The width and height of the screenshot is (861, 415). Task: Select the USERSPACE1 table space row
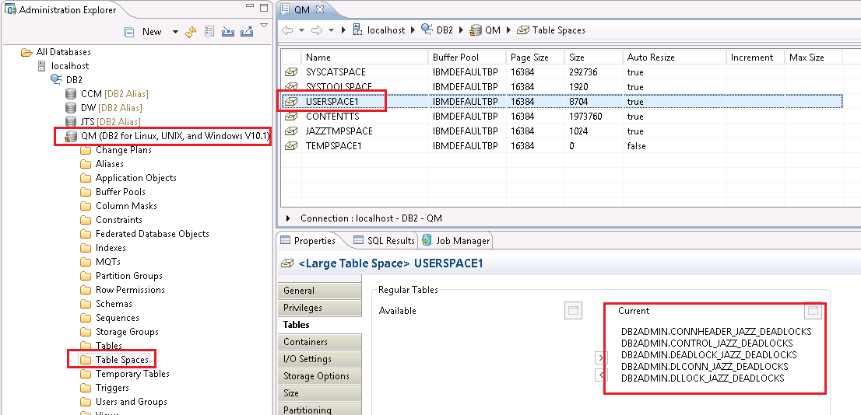pos(562,102)
